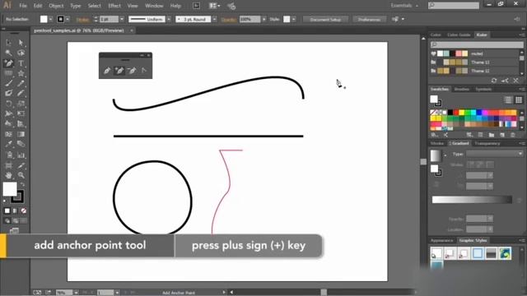Click the opacity 100% value field
527x296 pixels.
(250, 20)
